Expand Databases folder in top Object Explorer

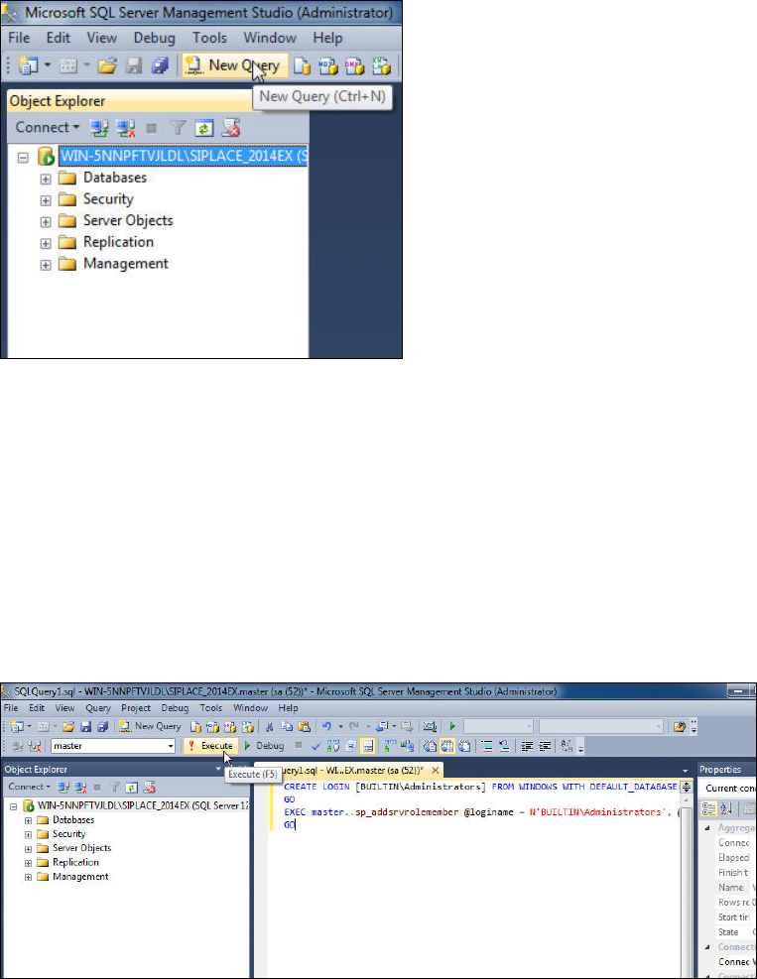46,180
